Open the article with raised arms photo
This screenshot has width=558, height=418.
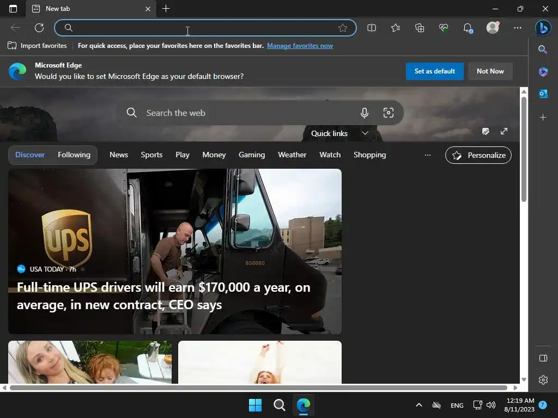pos(260,362)
